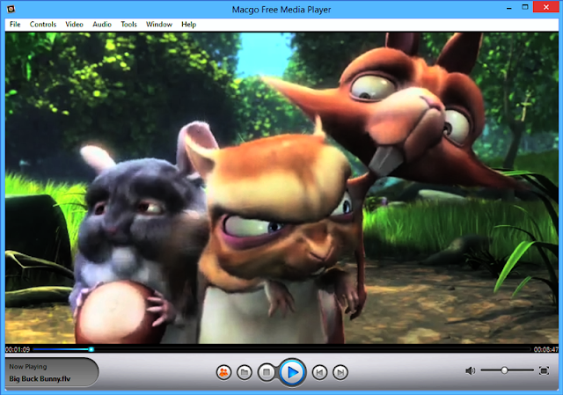Open the Controls menu
Image resolution: width=563 pixels, height=395 pixels.
[x=43, y=25]
